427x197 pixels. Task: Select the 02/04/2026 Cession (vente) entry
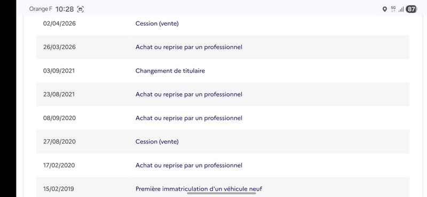(x=223, y=23)
